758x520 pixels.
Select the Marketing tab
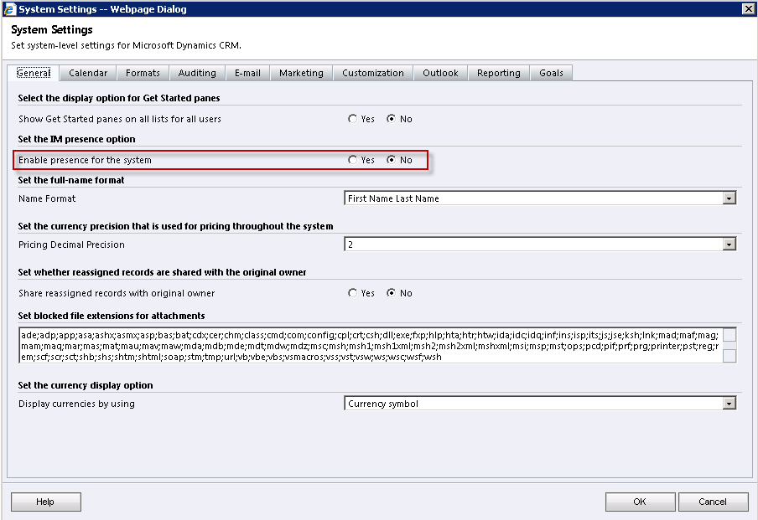pyautogui.click(x=301, y=73)
